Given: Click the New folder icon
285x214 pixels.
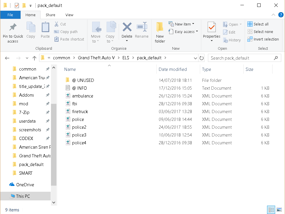Looking at the screenshot, I should (x=160, y=28).
